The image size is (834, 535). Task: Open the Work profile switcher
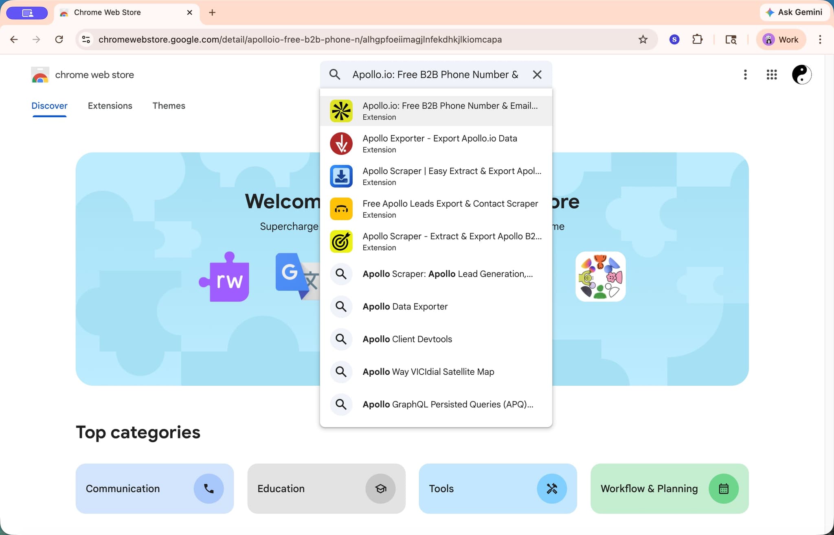click(x=781, y=39)
